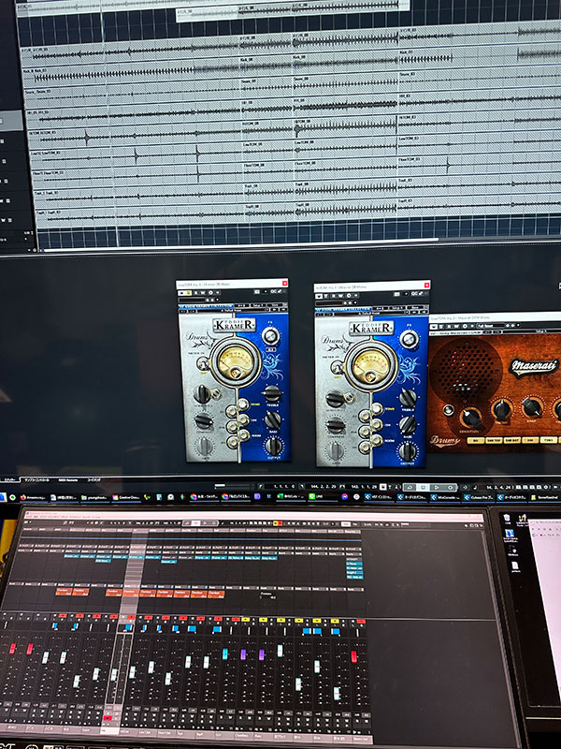Toggle Read automation (R) in left Kramer plugin header
The width and height of the screenshot is (561, 749).
[195, 293]
